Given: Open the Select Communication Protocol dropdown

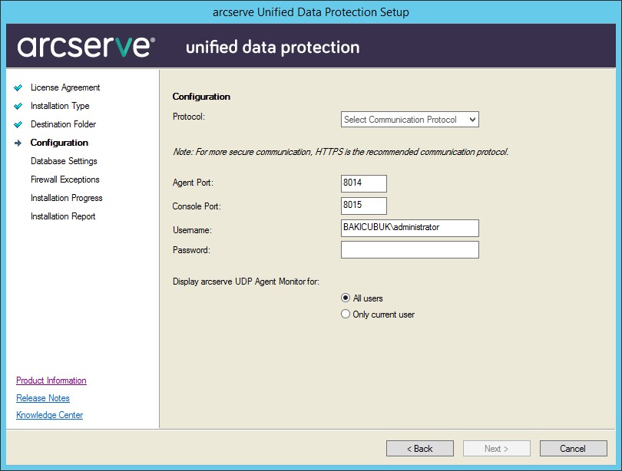Looking at the screenshot, I should tap(410, 119).
